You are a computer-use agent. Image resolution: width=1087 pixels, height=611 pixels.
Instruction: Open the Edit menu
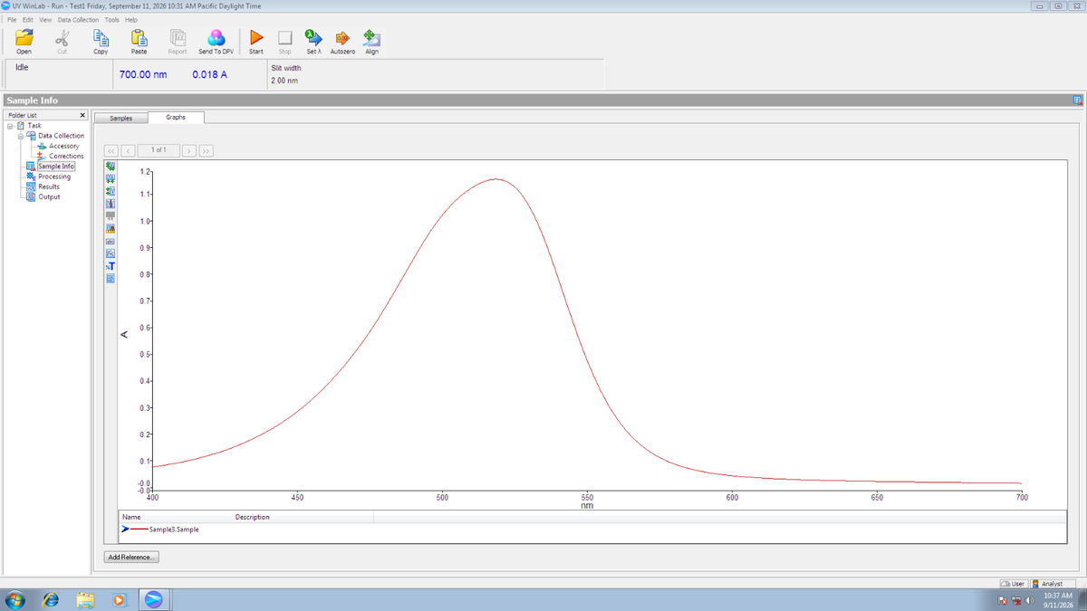click(27, 19)
